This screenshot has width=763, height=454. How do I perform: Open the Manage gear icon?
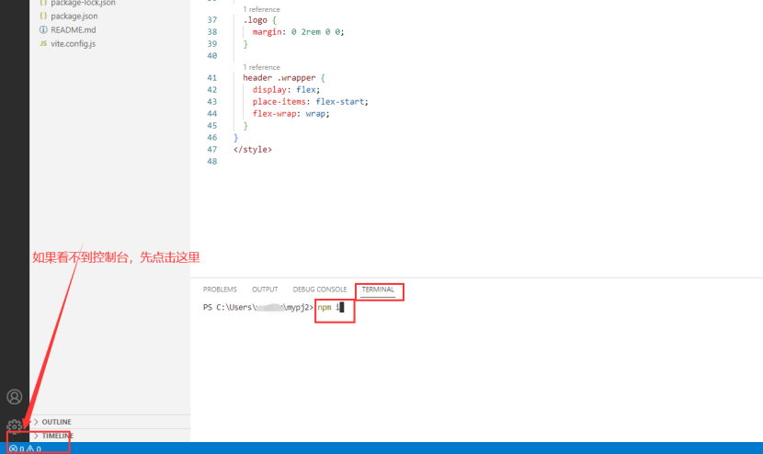(14, 426)
